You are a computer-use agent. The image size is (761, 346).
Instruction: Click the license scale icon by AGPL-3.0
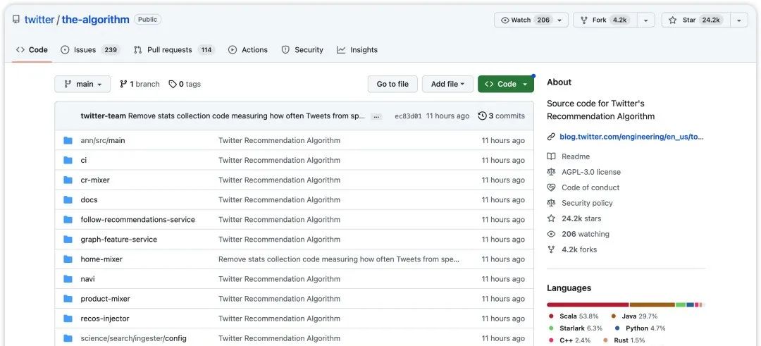pyautogui.click(x=551, y=172)
